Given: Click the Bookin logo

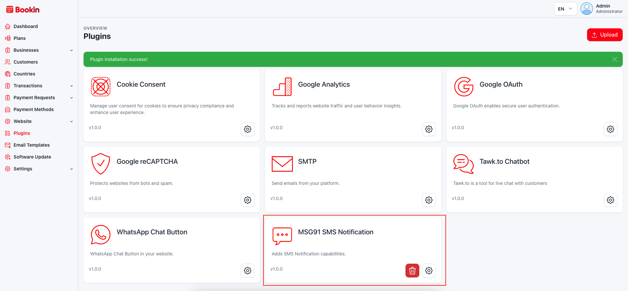Looking at the screenshot, I should click(23, 10).
